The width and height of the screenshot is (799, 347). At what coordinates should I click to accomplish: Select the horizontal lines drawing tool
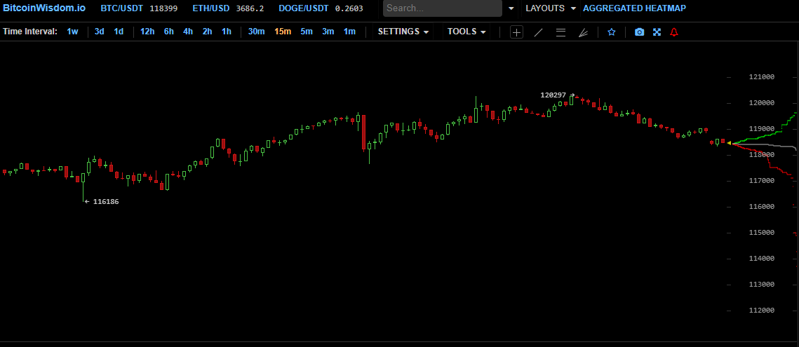560,32
